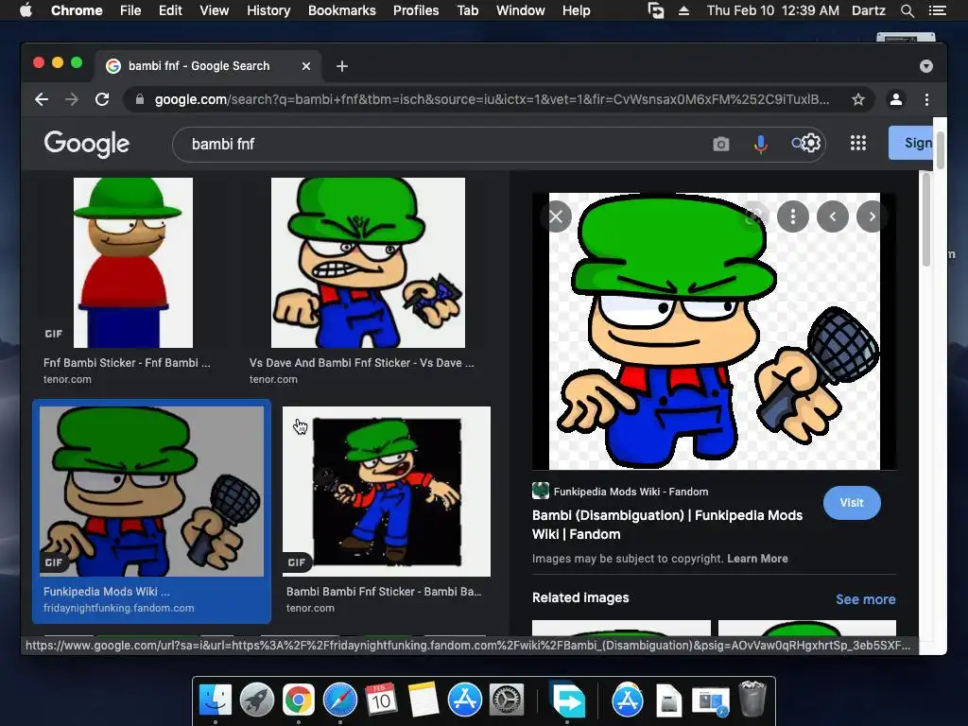Image resolution: width=968 pixels, height=726 pixels.
Task: Open Trash from the Dock
Action: 752,699
